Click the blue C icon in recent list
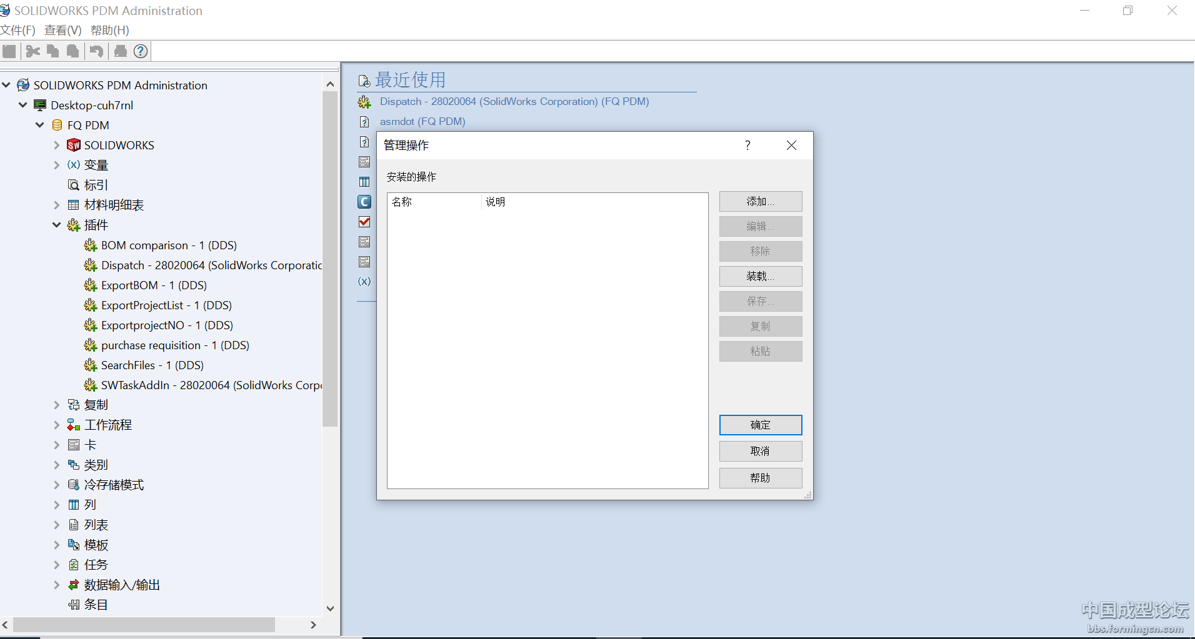Viewport: 1195px width, 639px height. [x=364, y=202]
